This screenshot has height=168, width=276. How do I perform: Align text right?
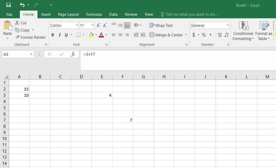tap(127, 35)
